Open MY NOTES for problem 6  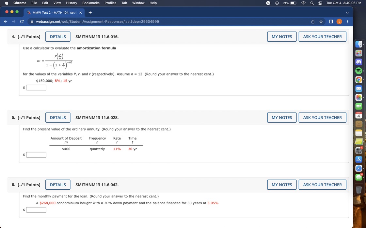(281, 184)
